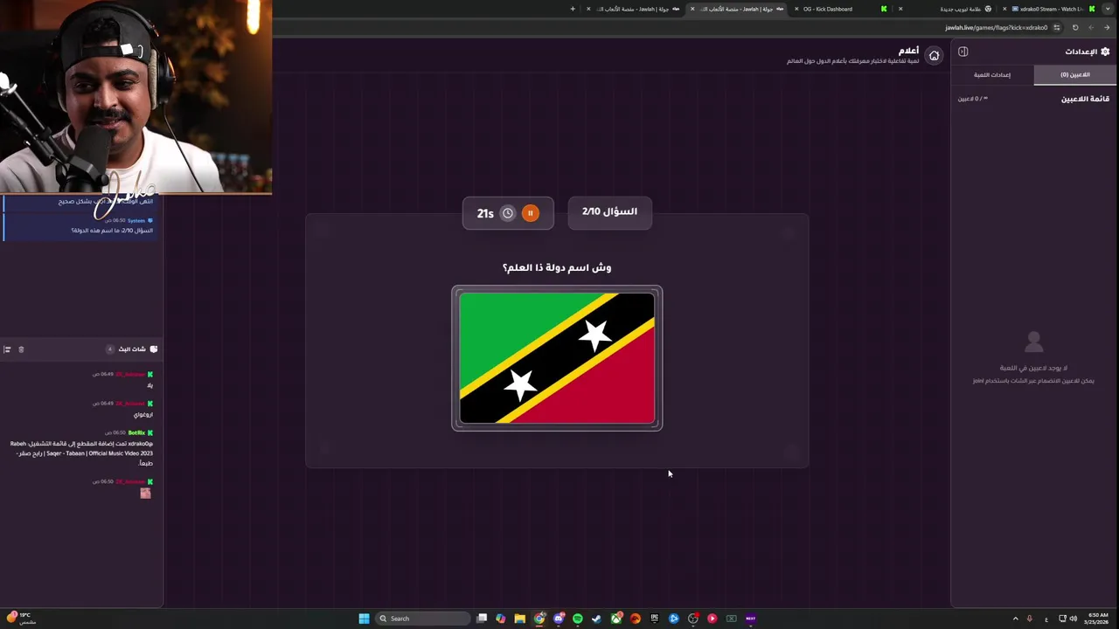Screen dimensions: 1119x629
Task: Open the weather widget showing 19°C
Action: point(21,619)
